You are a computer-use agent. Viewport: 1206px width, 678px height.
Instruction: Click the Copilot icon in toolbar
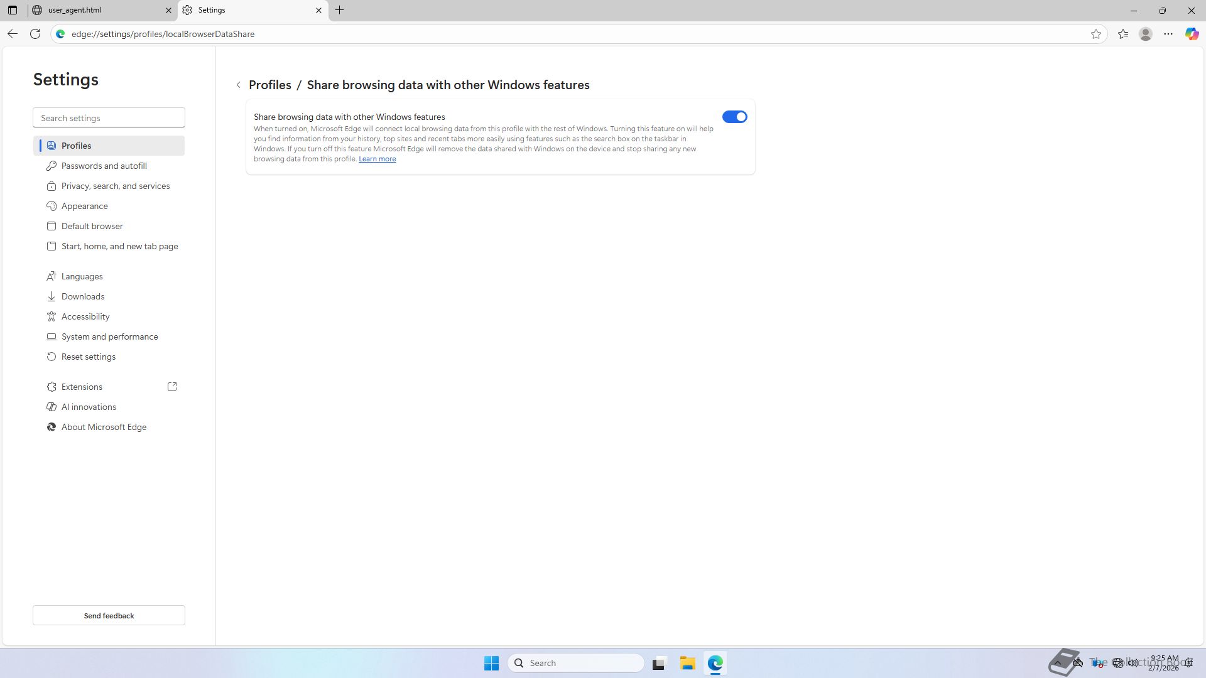tap(1192, 34)
